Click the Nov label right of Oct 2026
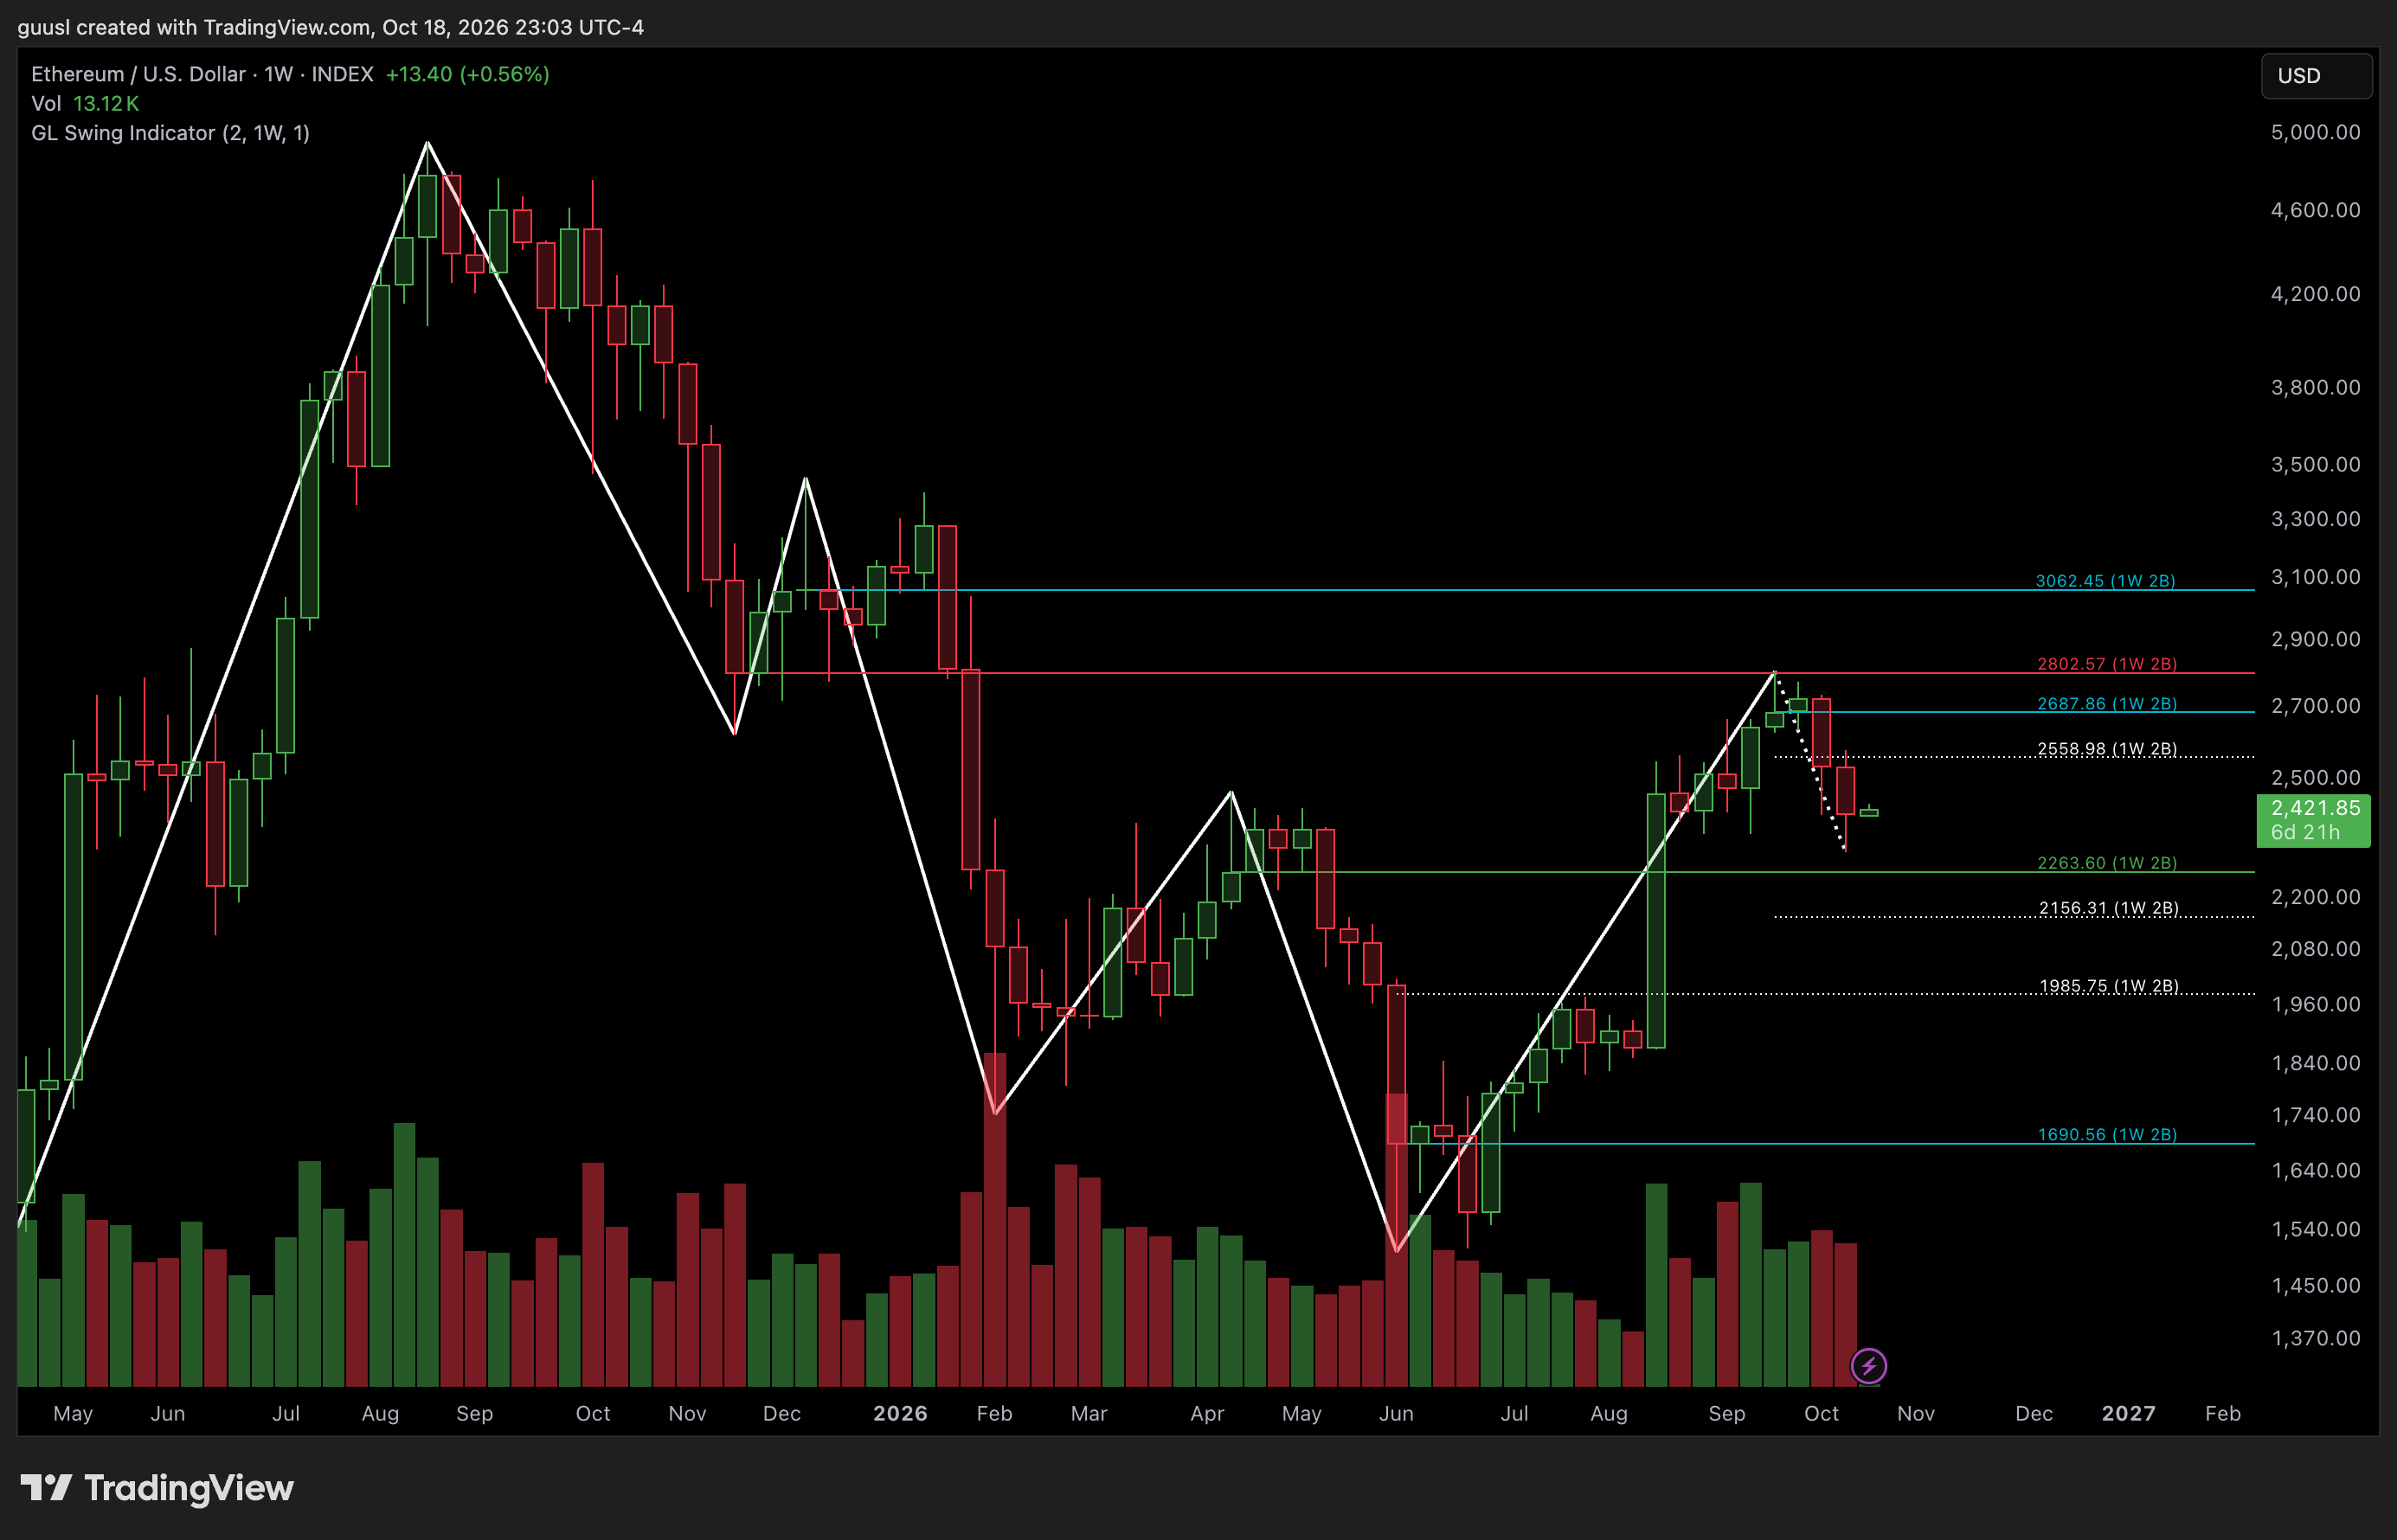2397x1540 pixels. click(1916, 1413)
